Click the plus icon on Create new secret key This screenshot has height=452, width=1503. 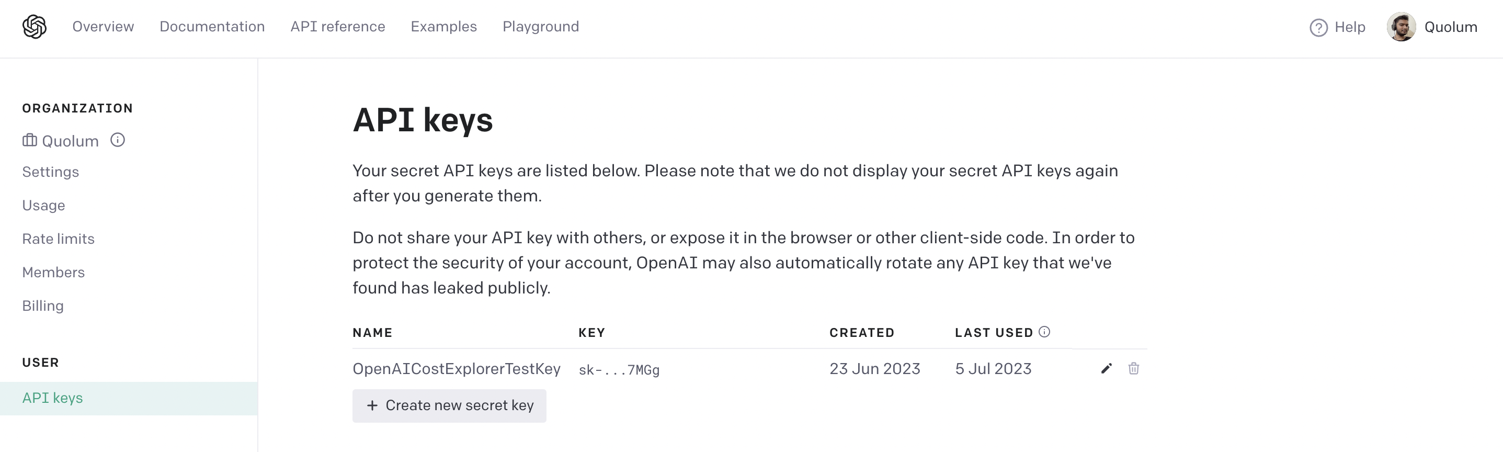[372, 405]
